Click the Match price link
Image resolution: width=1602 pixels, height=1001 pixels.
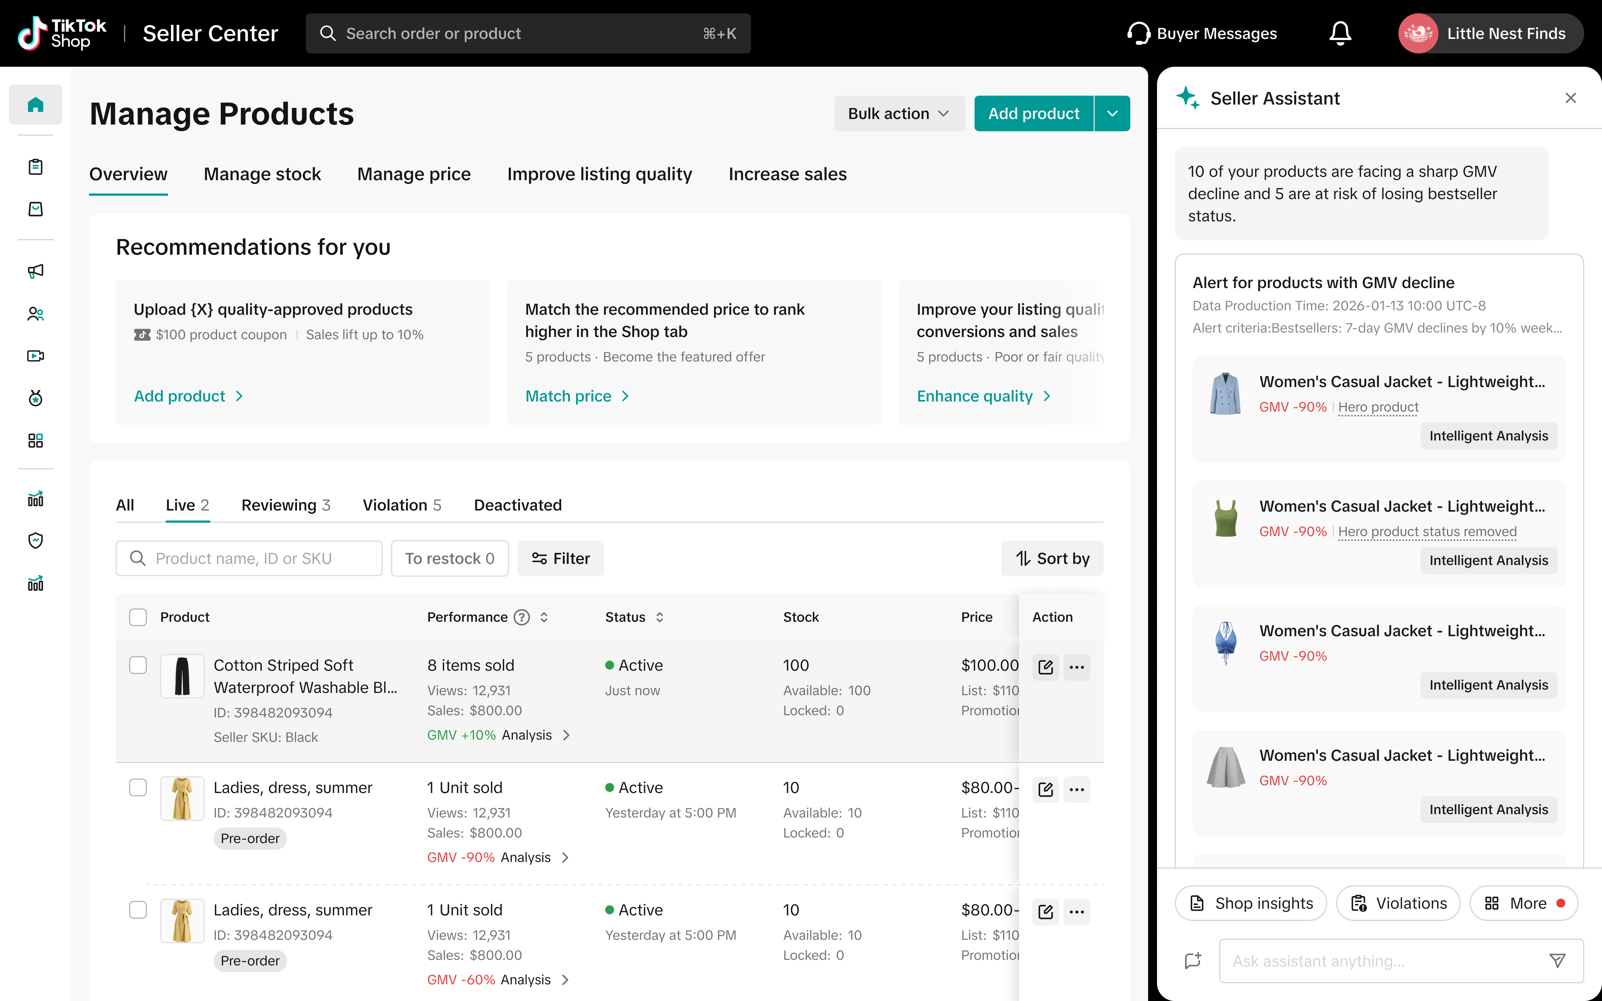pyautogui.click(x=568, y=396)
